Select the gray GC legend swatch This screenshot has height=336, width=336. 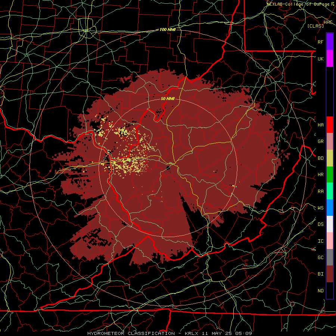tap(330, 257)
